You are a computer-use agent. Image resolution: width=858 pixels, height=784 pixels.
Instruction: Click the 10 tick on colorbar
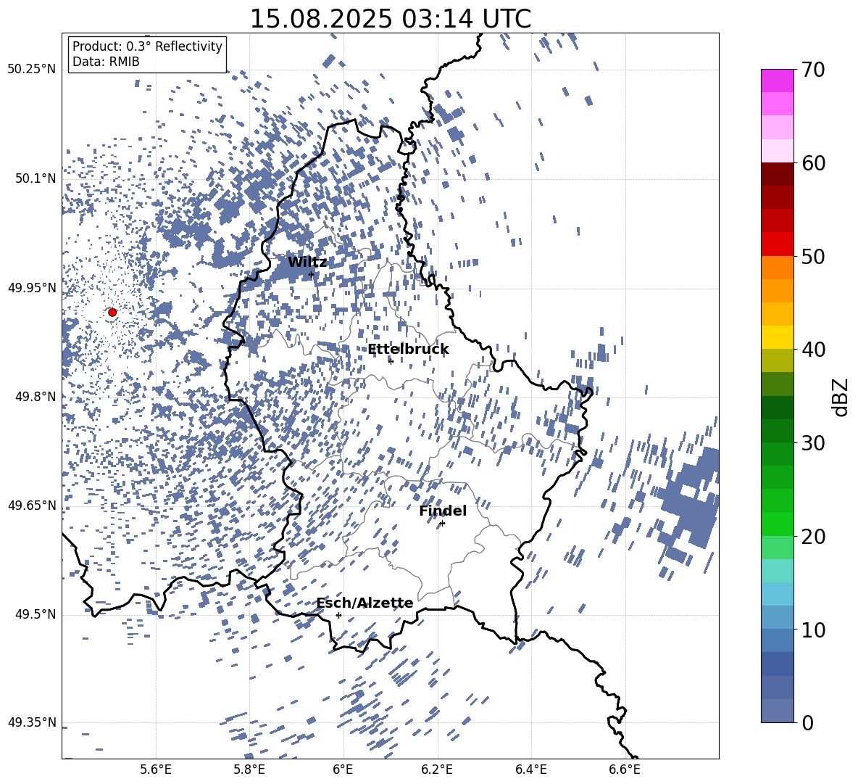point(812,630)
